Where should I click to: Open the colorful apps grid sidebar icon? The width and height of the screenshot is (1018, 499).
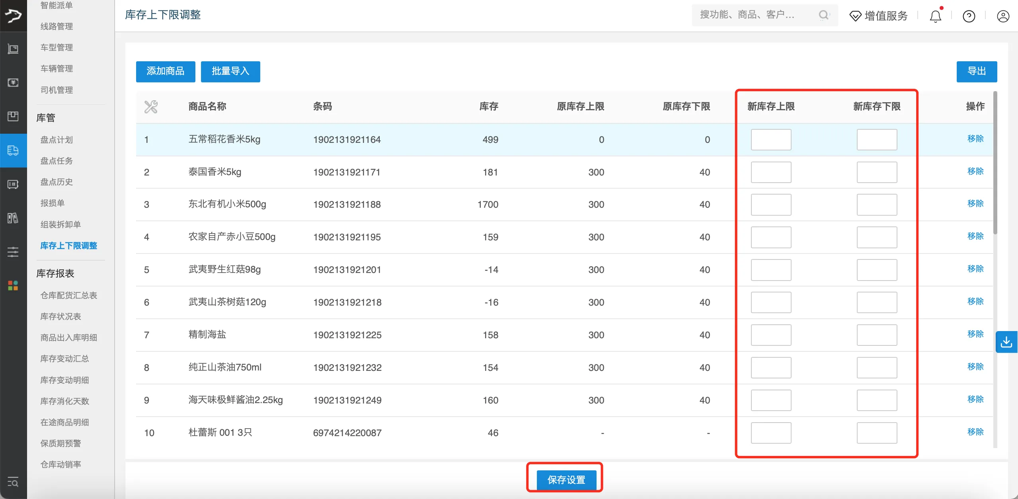coord(13,285)
